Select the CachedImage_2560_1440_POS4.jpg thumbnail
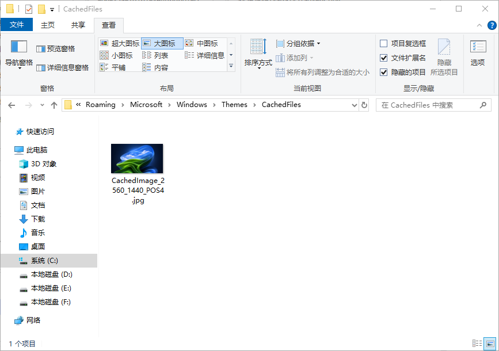This screenshot has height=351, width=499. pyautogui.click(x=137, y=159)
